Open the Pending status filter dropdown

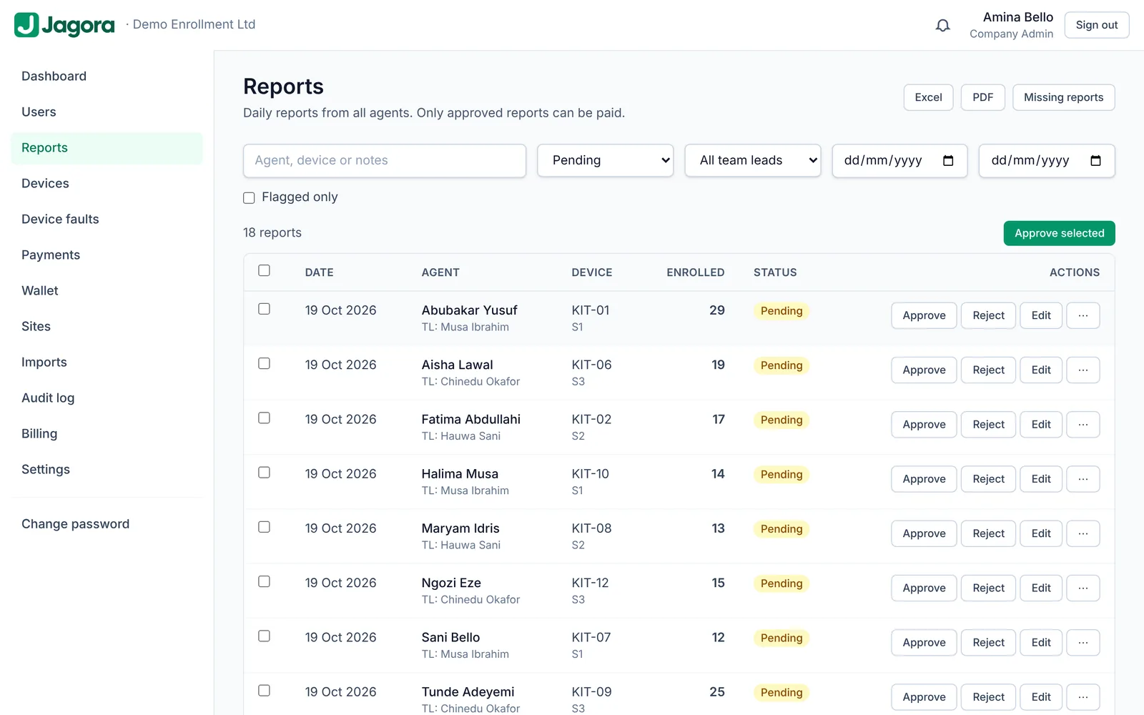click(x=606, y=161)
